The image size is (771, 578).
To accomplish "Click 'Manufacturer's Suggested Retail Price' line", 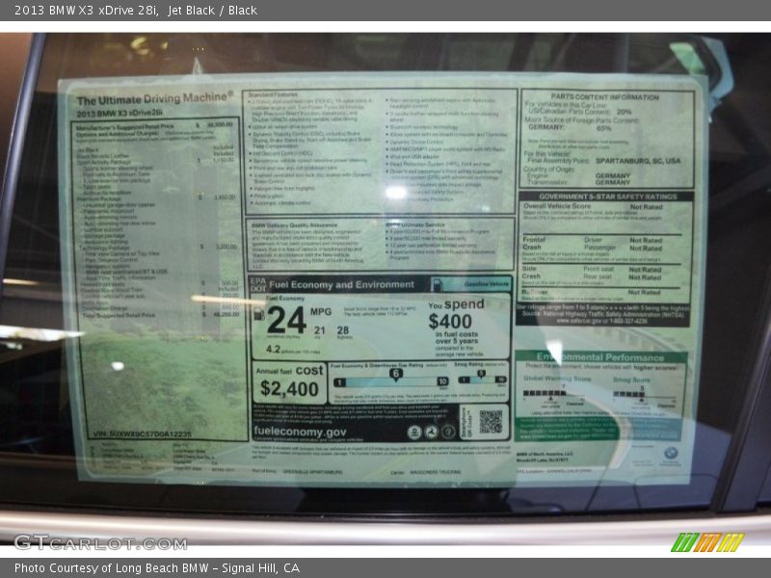I will click(125, 126).
